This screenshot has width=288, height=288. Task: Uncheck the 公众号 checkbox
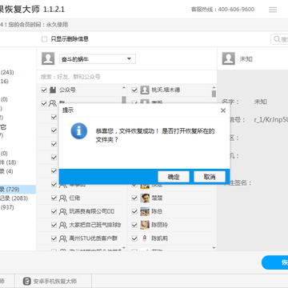[x=44, y=90]
